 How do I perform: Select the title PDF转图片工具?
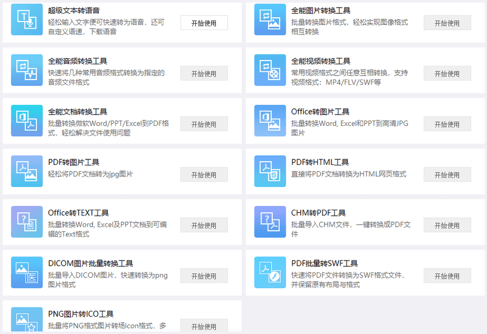74,162
